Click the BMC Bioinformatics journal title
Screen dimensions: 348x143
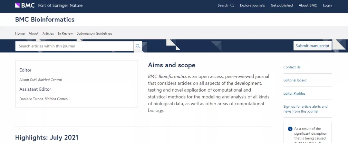pos(44,20)
